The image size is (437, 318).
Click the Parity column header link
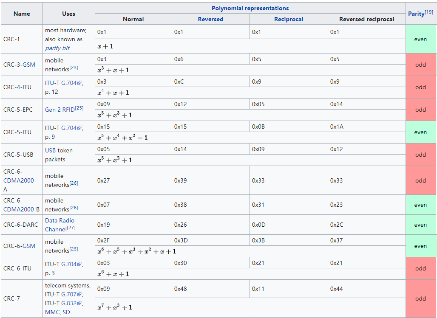point(416,14)
